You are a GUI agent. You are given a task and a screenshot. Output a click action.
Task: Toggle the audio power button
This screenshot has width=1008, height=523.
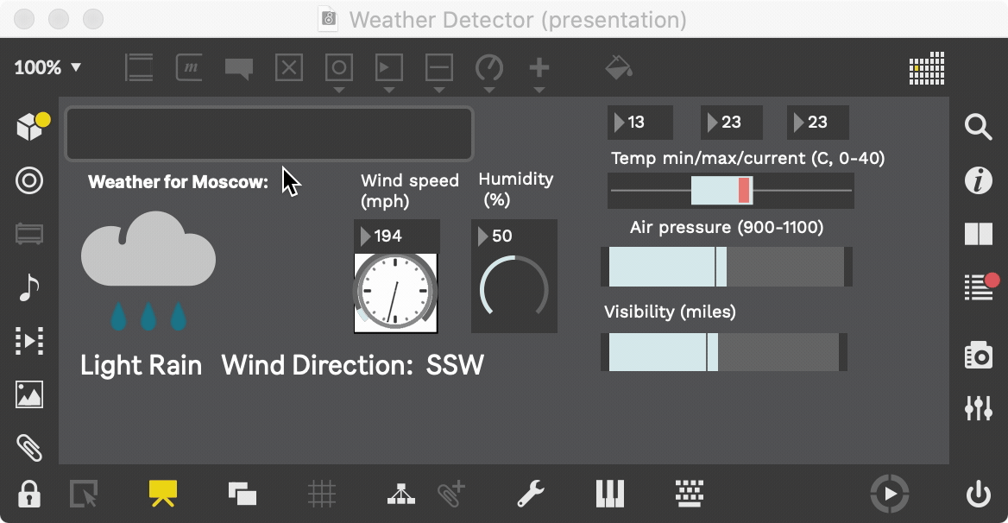click(x=978, y=495)
